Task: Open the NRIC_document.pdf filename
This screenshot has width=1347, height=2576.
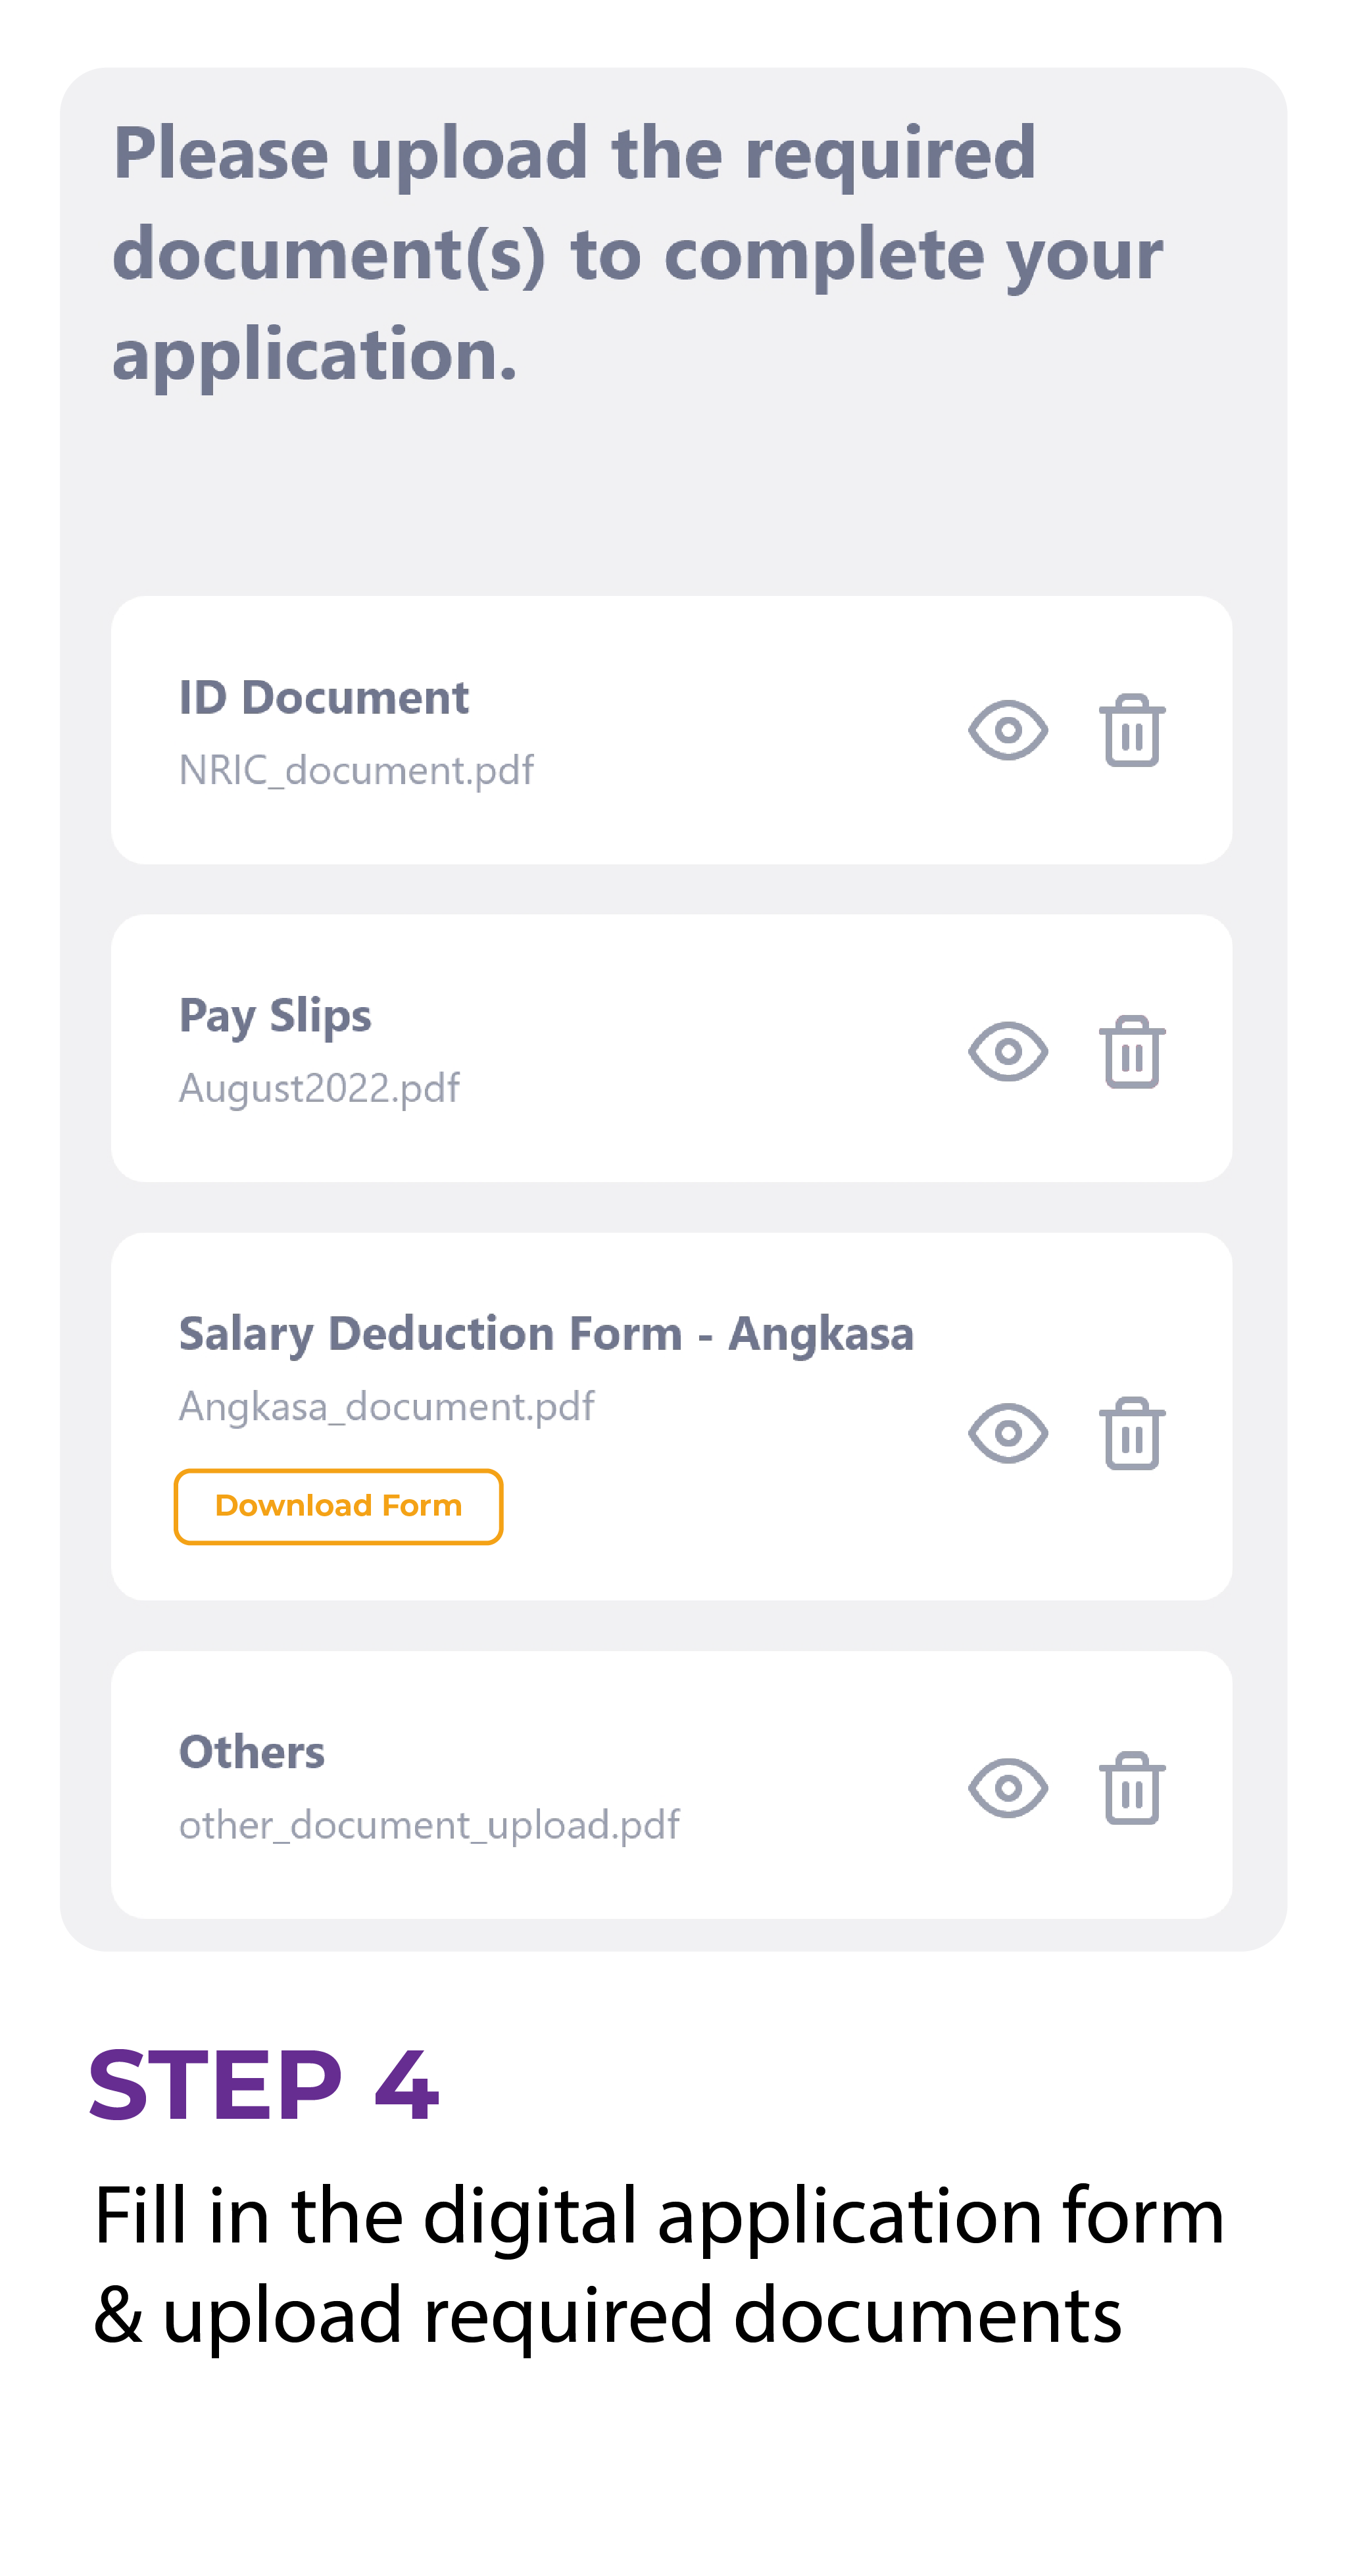Action: point(356,771)
